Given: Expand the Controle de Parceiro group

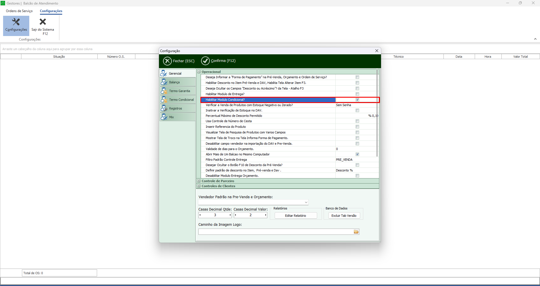Looking at the screenshot, I should [x=199, y=181].
